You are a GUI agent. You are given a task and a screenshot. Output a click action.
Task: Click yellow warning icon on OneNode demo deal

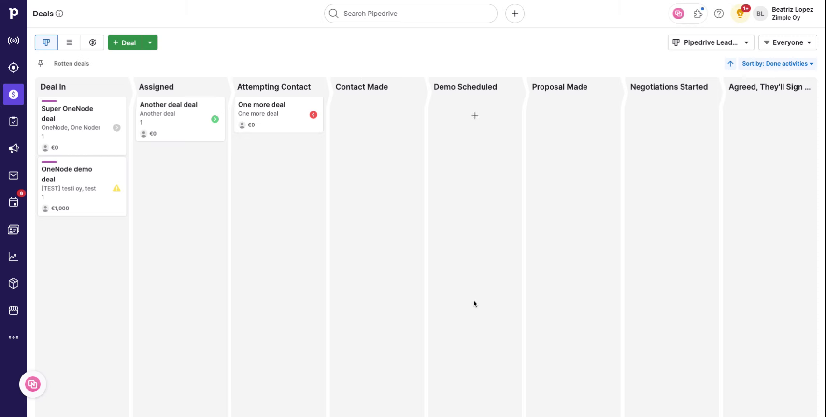coord(116,188)
